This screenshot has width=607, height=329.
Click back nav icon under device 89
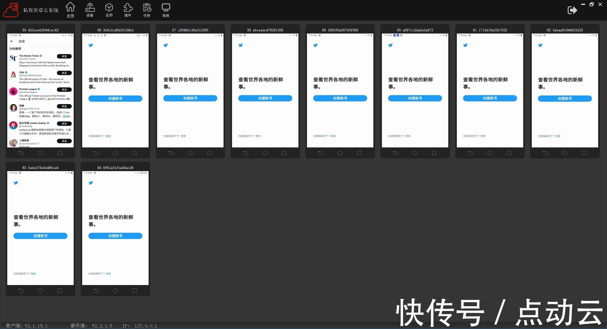(x=321, y=153)
